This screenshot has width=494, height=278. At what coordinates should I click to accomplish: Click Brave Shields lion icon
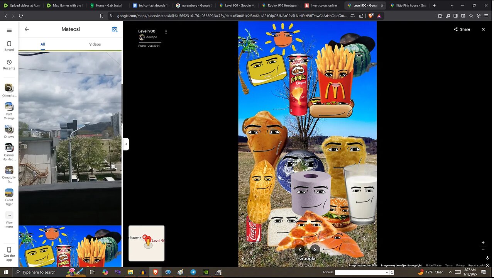(371, 16)
